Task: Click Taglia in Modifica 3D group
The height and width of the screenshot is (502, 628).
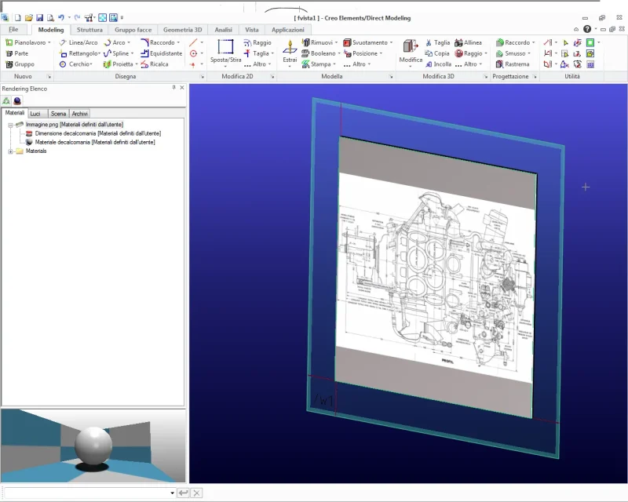Action: coord(437,42)
